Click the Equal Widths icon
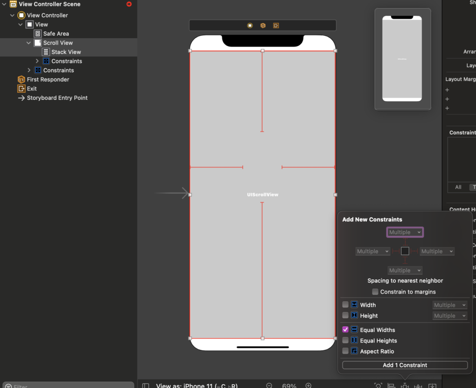This screenshot has height=388, width=476. [x=354, y=330]
